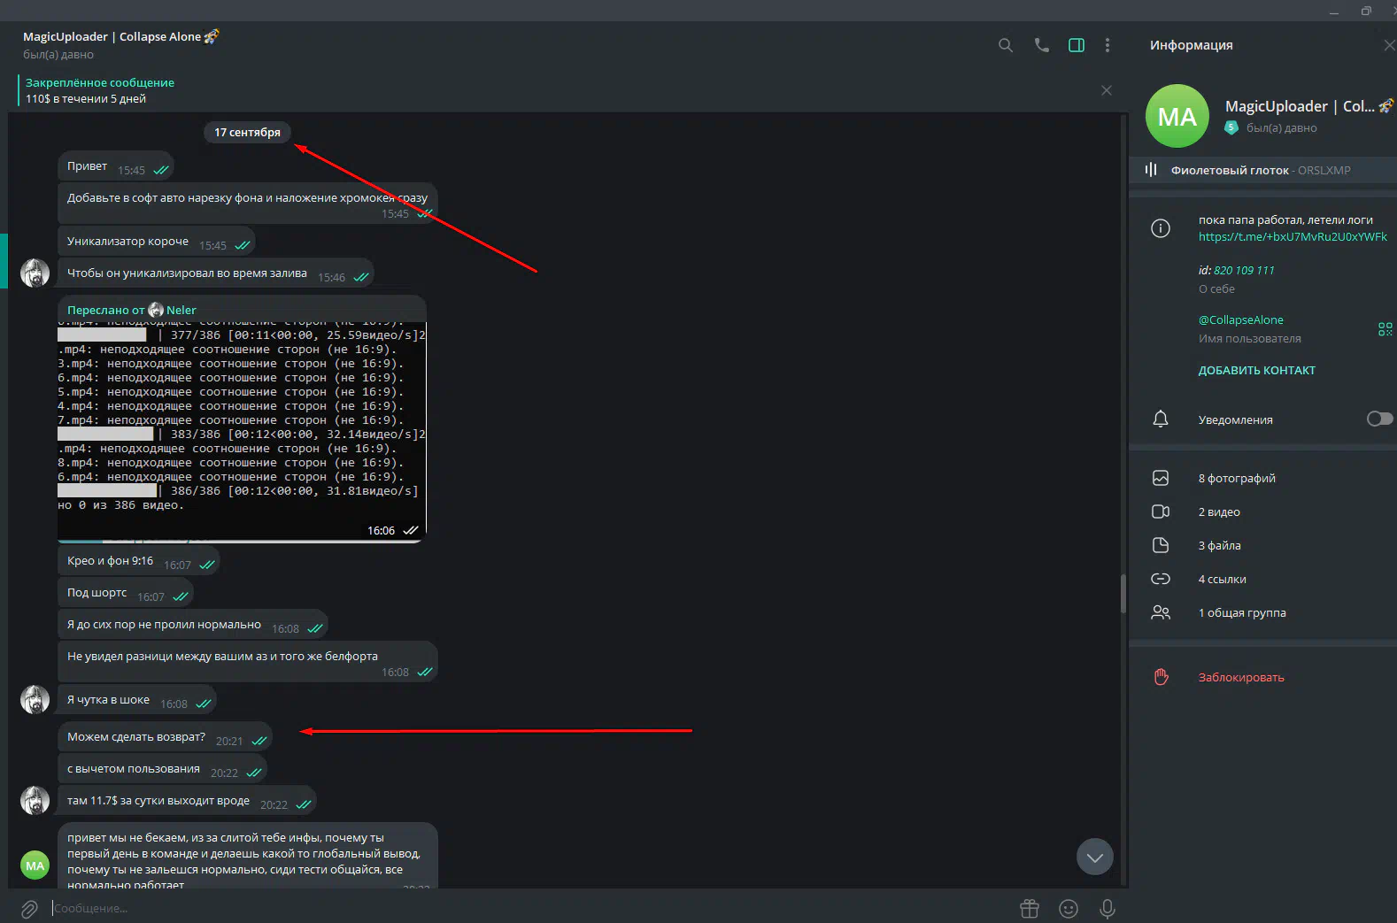The image size is (1397, 923).
Task: Toggle the right info sidebar panel
Action: (x=1076, y=45)
